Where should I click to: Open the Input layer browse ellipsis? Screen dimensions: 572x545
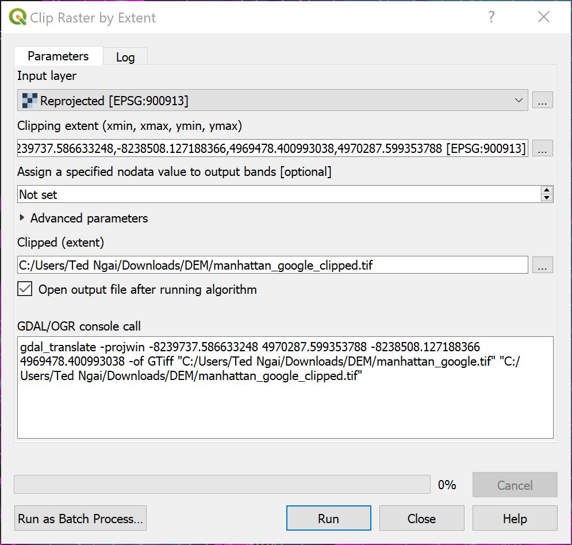[543, 100]
